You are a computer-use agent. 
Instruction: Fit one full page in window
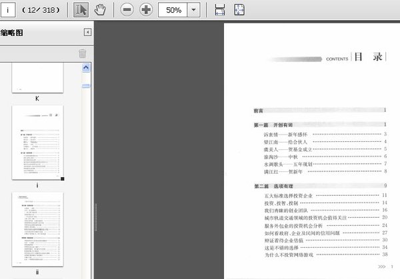239,10
